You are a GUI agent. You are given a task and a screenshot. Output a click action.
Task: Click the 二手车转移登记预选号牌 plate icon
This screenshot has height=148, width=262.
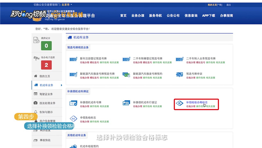coord(126,60)
